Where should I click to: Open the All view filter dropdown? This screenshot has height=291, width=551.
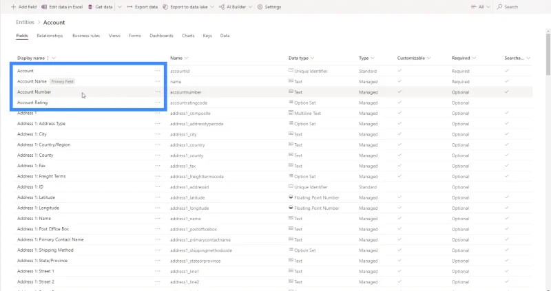point(488,7)
